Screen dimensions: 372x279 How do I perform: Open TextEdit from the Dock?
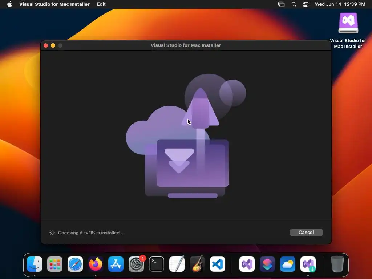[177, 264]
